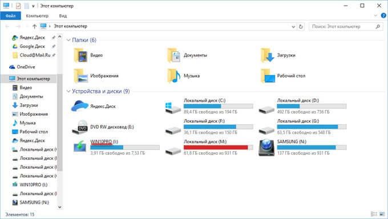Click the text 89,4 ГБ свободно из 194 ГБ
This screenshot has height=219, width=388.
pyautogui.click(x=211, y=112)
